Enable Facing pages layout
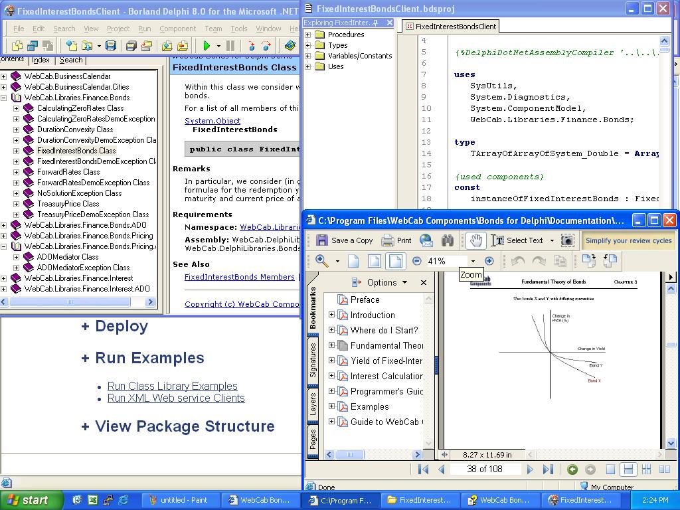Image resolution: width=680 pixels, height=510 pixels. coord(664,469)
